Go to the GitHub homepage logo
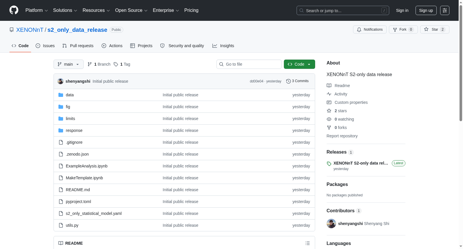This screenshot has height=249, width=463. click(x=14, y=10)
